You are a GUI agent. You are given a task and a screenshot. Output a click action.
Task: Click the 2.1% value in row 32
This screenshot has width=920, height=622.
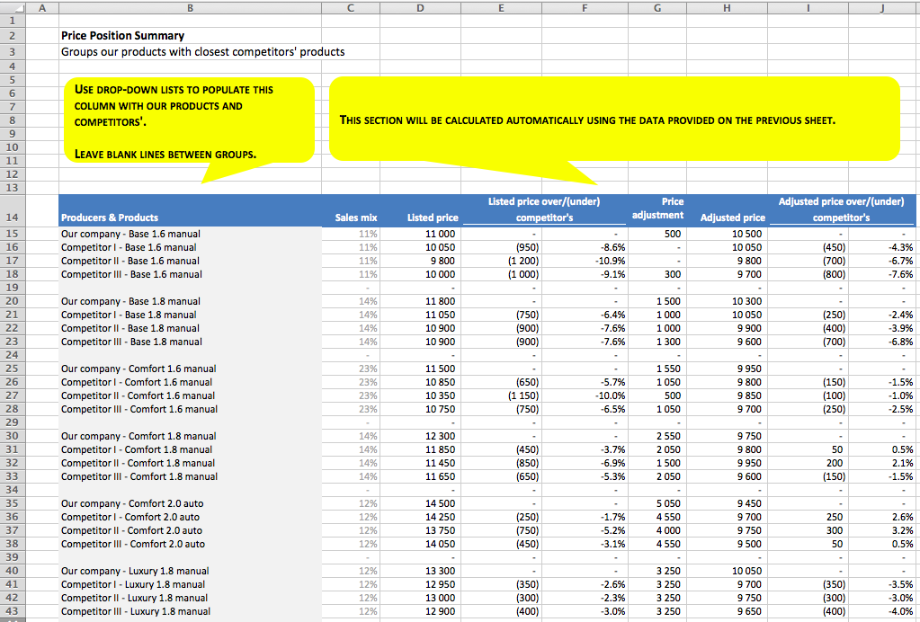coord(902,463)
